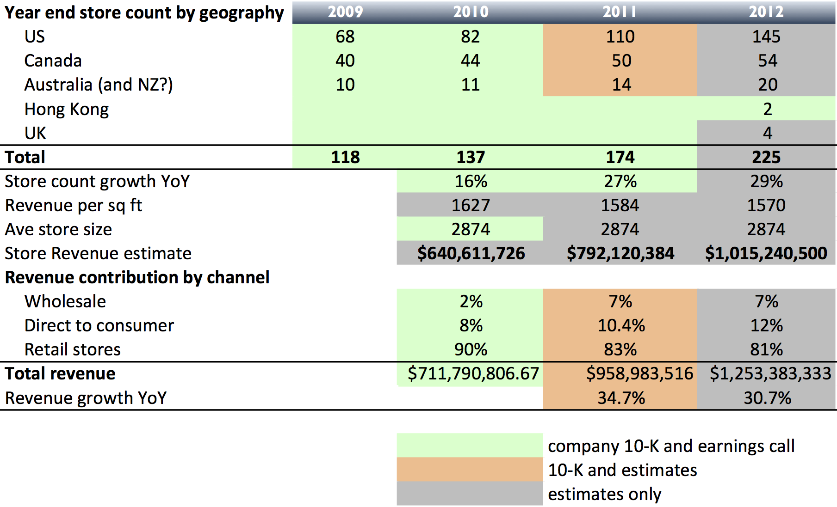Select Canada 2009 store count 40
The height and width of the screenshot is (507, 837).
pos(345,61)
